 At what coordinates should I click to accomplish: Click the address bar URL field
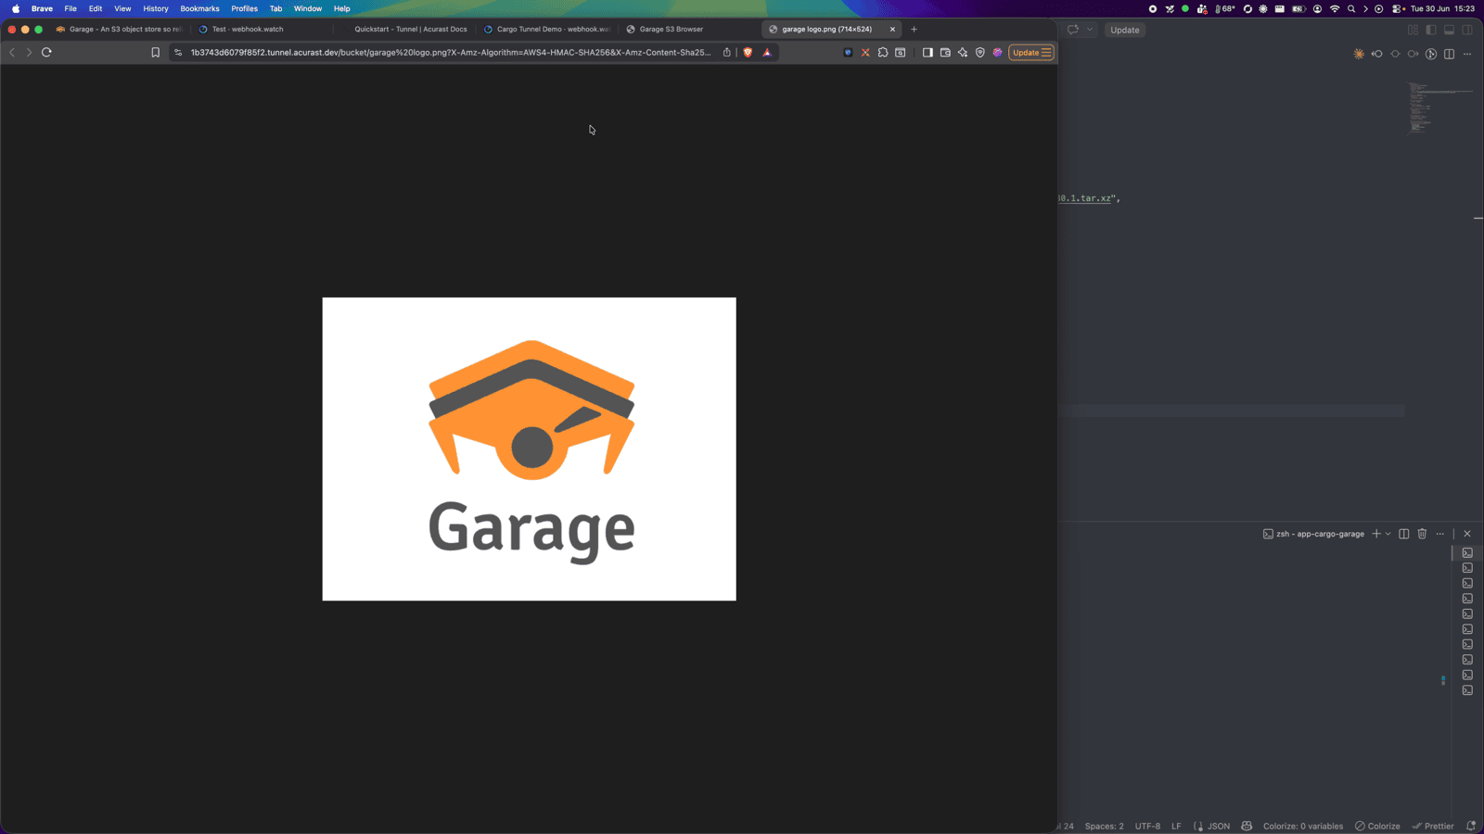(451, 52)
